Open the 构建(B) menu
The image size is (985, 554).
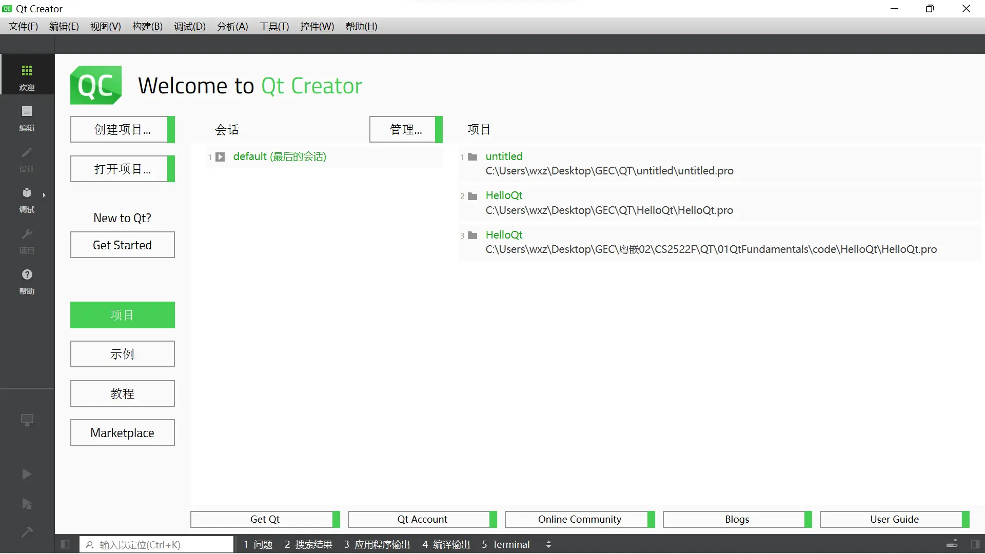point(147,26)
